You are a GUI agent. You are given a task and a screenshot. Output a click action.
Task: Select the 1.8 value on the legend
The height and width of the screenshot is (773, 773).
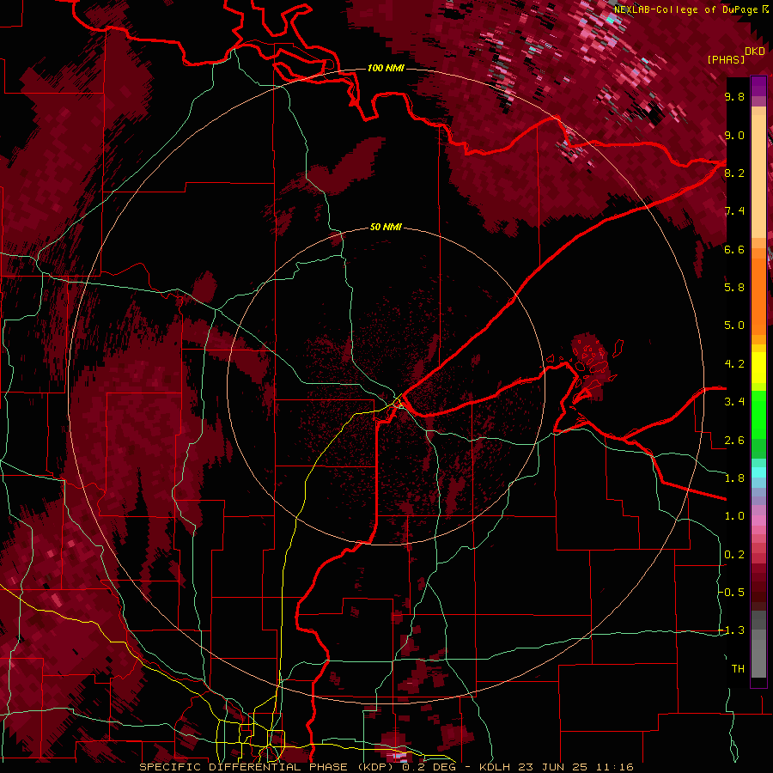[x=734, y=478]
